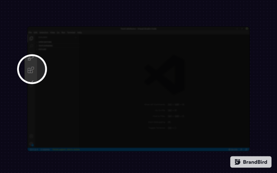The image size is (277, 173).
Task: Click the Manage gear icon
Action: coord(31,144)
